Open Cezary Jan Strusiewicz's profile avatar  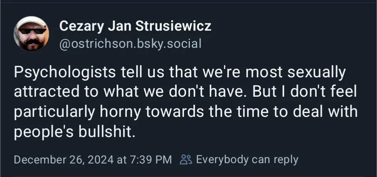point(31,34)
